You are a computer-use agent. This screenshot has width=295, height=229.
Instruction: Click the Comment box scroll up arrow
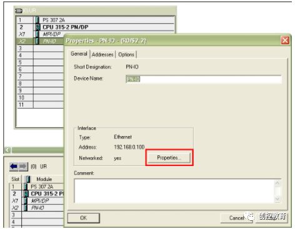click(x=277, y=183)
